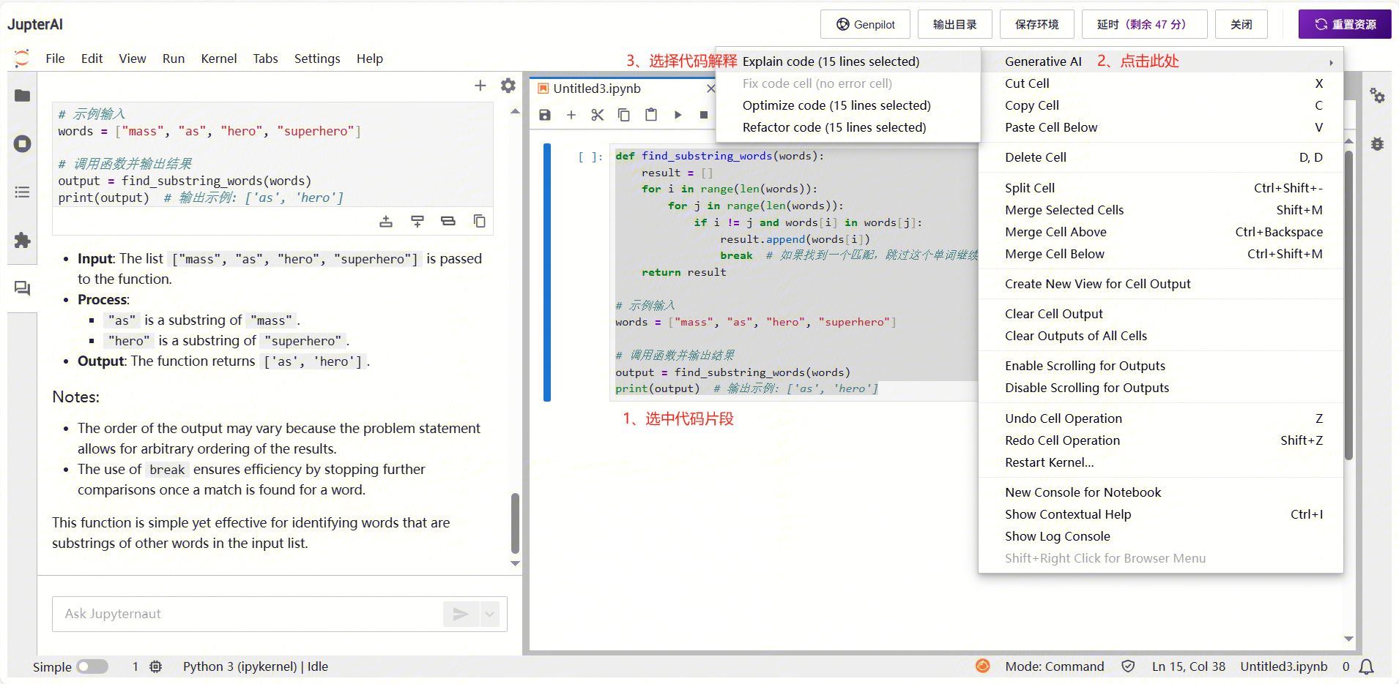Click the chat panel vertical scrollbar thumb
1399x684 pixels.
(515, 524)
